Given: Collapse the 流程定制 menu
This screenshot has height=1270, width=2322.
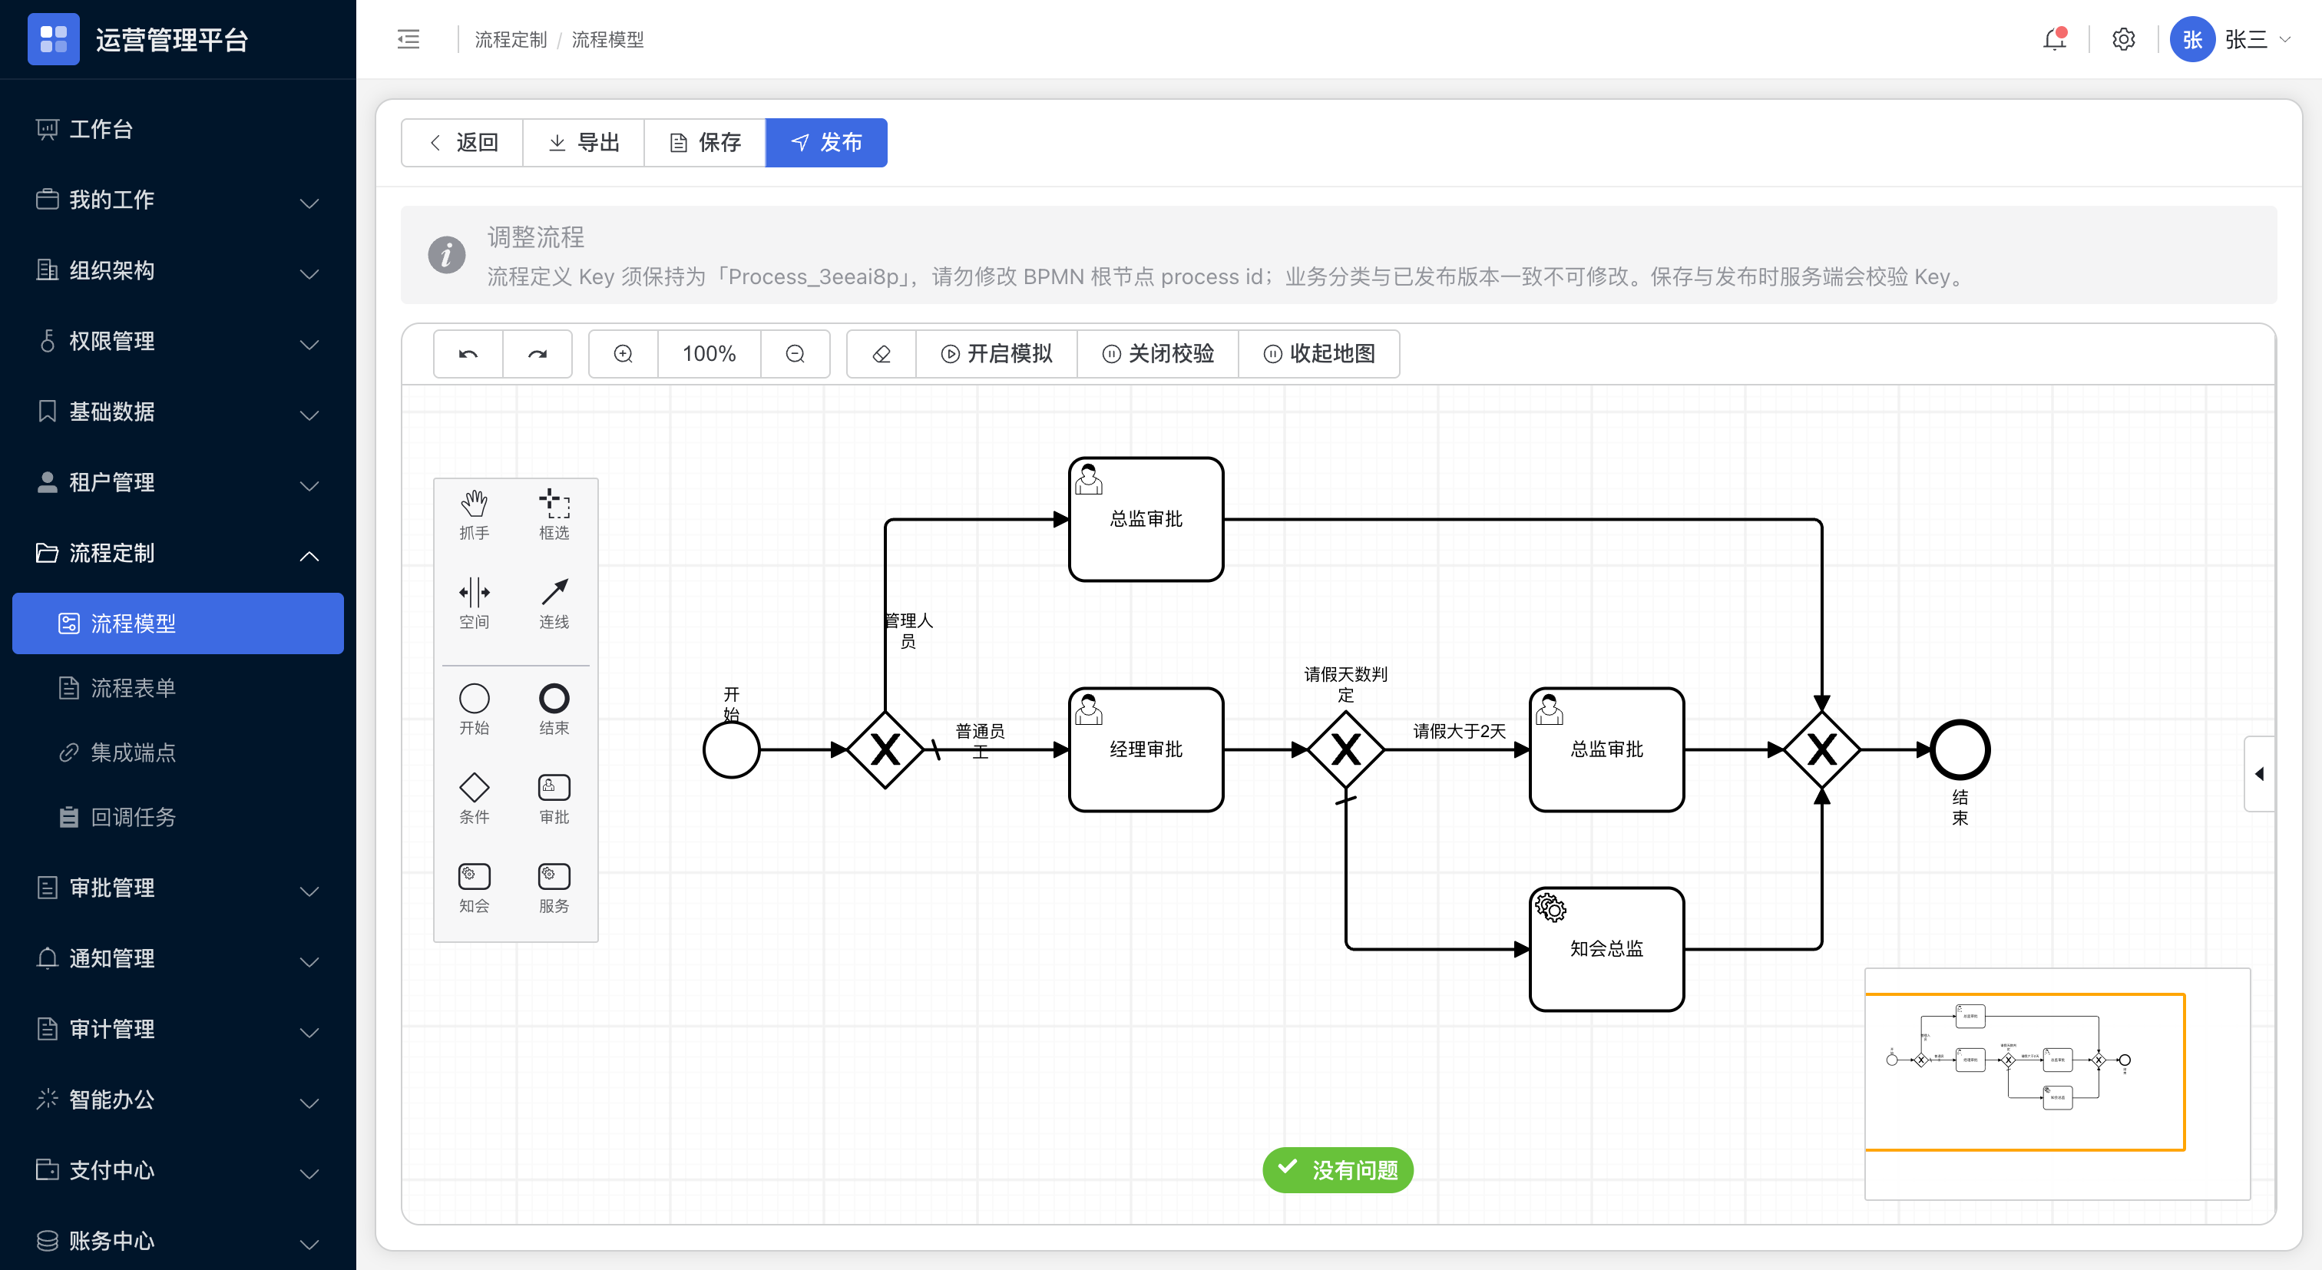Looking at the screenshot, I should click(x=177, y=554).
